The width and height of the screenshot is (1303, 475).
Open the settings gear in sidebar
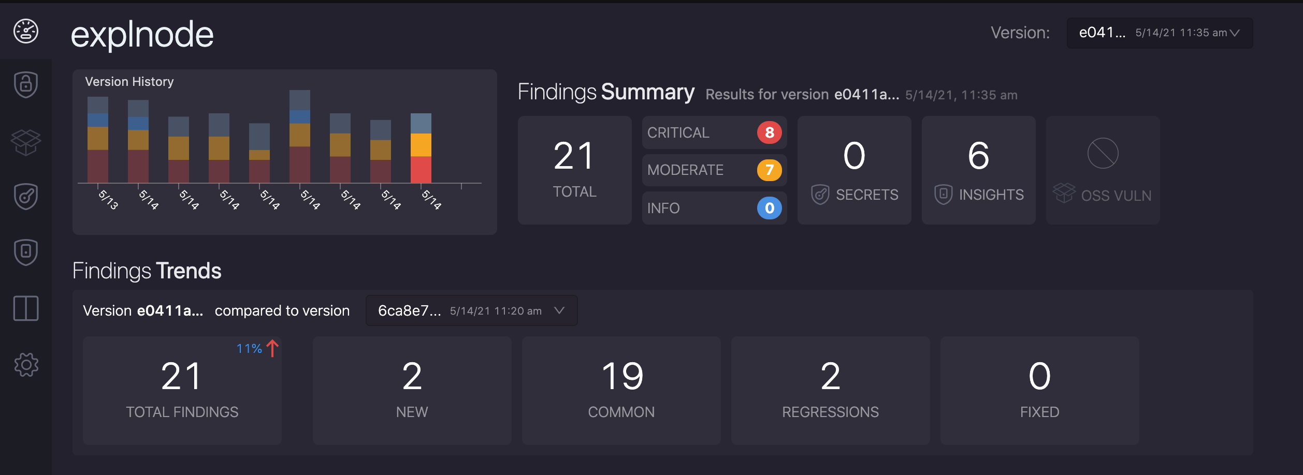tap(26, 365)
